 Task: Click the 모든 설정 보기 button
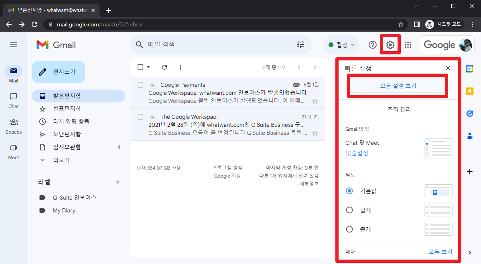(398, 86)
